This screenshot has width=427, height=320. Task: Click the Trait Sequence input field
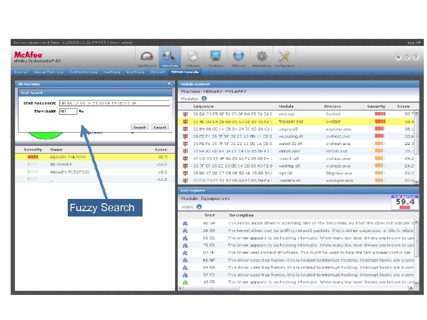tap(114, 103)
